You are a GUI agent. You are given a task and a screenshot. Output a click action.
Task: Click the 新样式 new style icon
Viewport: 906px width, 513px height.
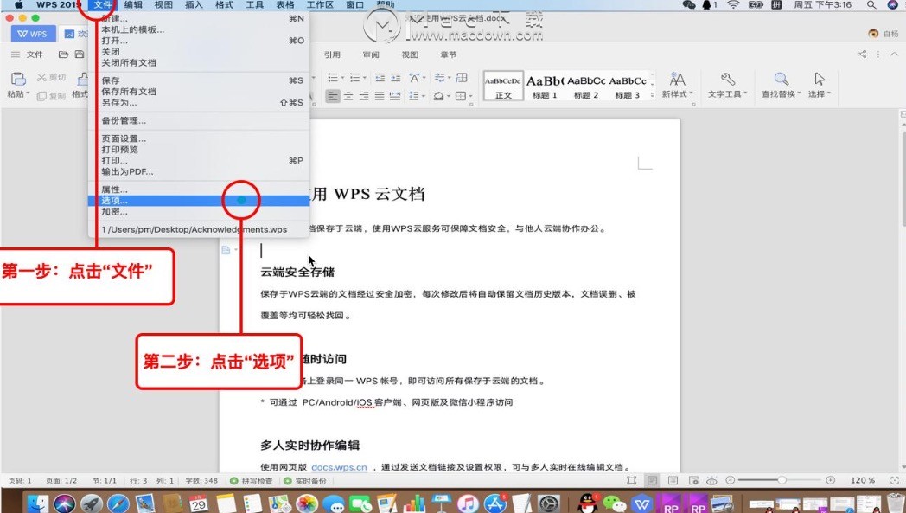677,80
